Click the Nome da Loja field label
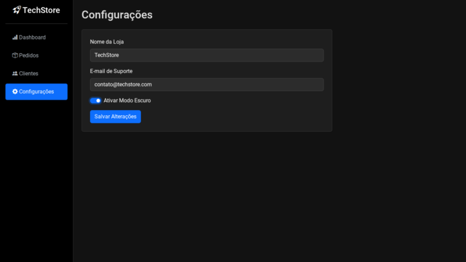Screen dimensions: 466x262 [107, 42]
